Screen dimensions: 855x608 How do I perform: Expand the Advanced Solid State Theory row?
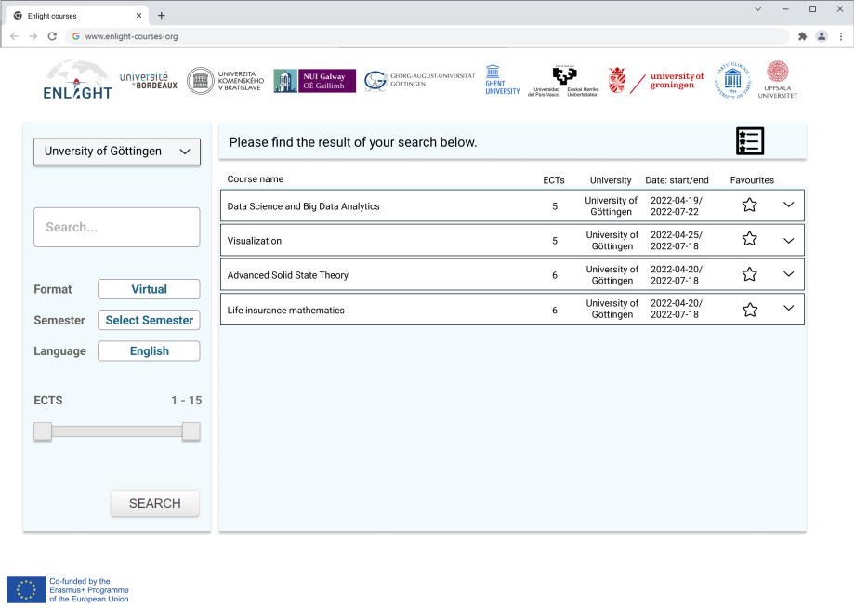coord(789,274)
